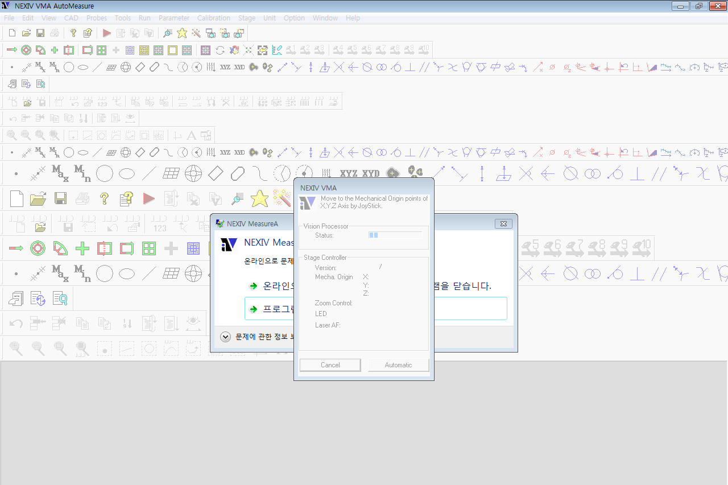This screenshot has height=485, width=728.
Task: Select the letter A text icon
Action: (192, 135)
